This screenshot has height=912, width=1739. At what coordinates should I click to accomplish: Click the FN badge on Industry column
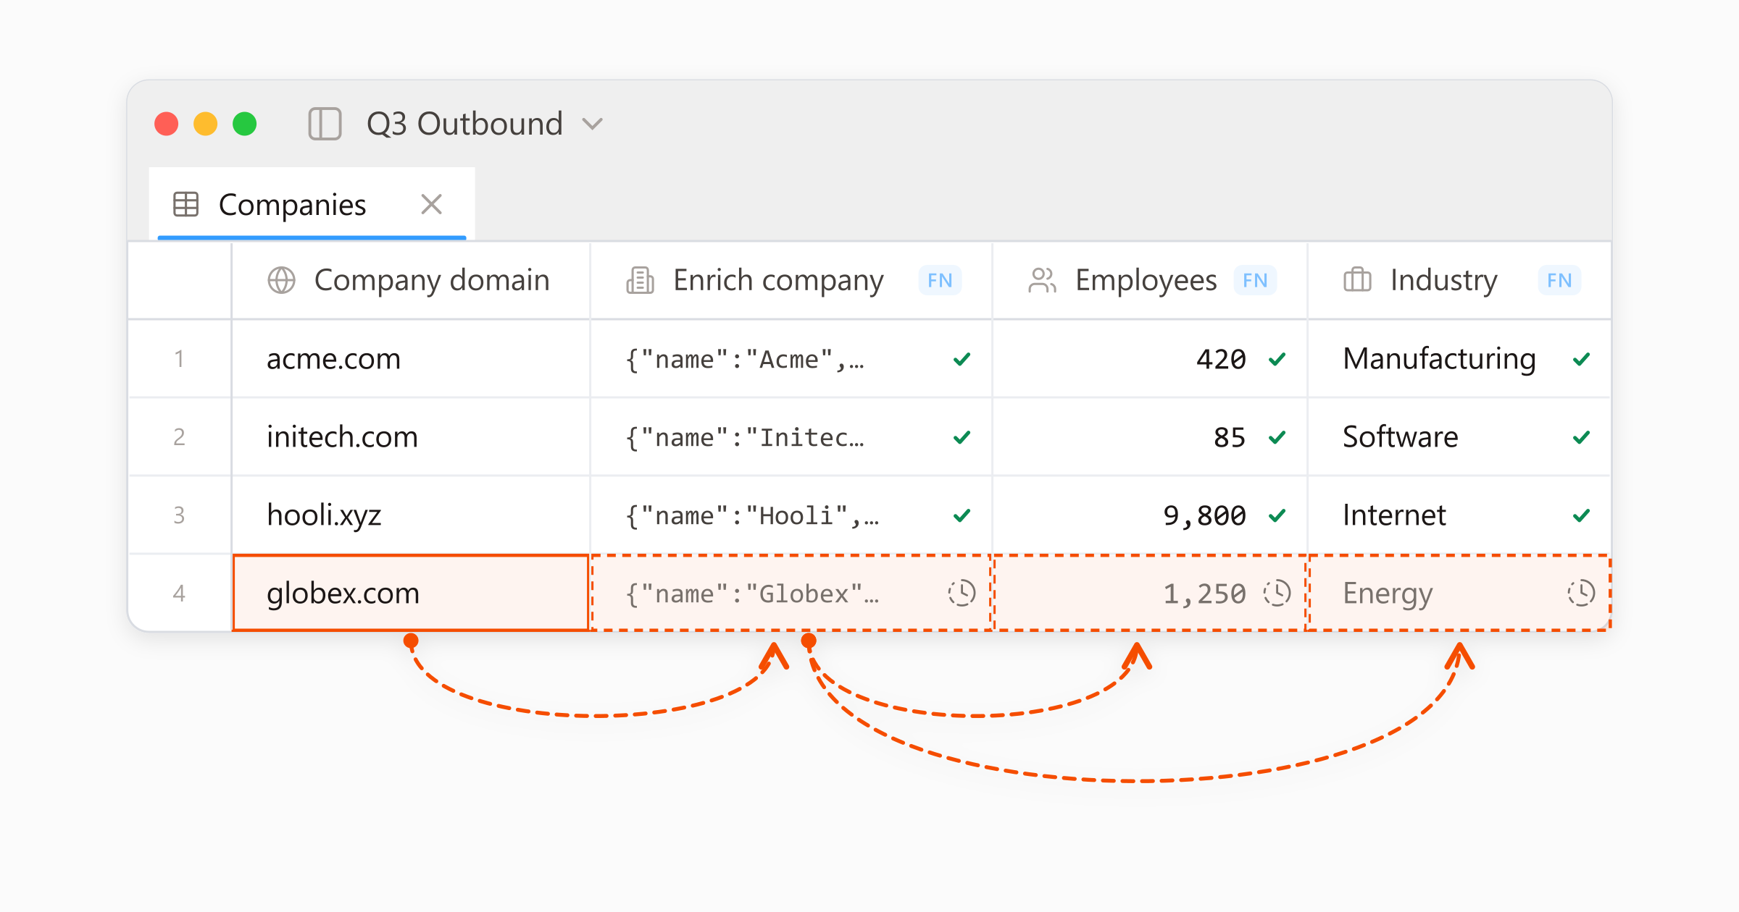[x=1559, y=280]
